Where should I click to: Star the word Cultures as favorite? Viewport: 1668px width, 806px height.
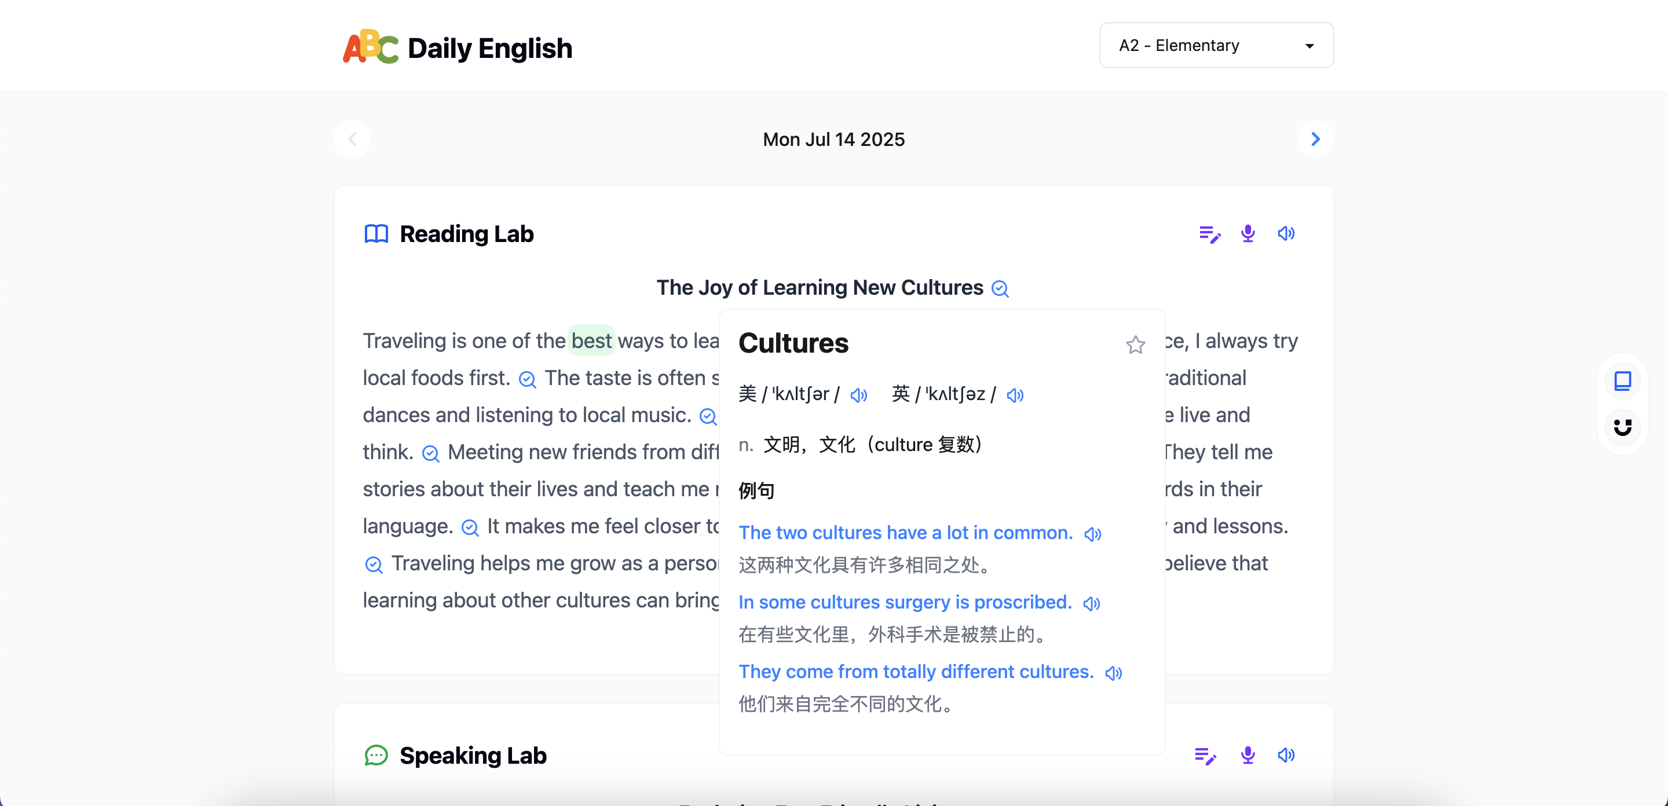tap(1135, 345)
